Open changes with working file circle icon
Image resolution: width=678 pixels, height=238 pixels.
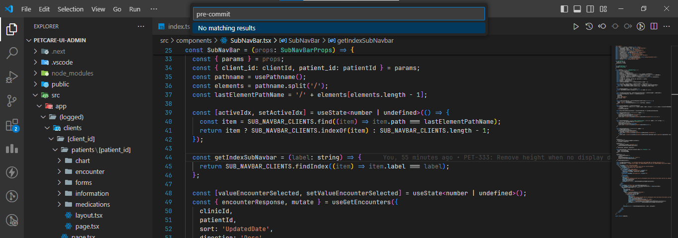click(x=615, y=26)
